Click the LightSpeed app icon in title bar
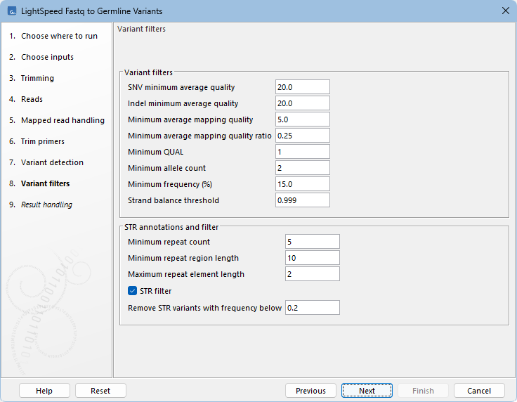517x402 pixels. pos(12,11)
